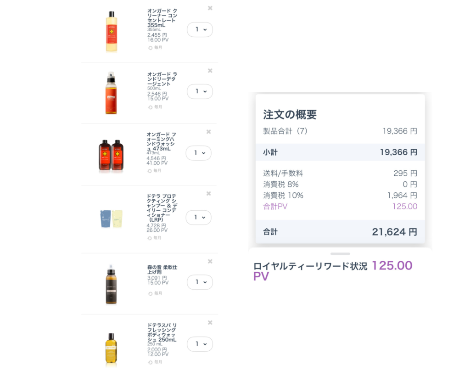Click the オンガード ランドリーデタージェント product name
This screenshot has width=470, height=376.
coord(162,79)
